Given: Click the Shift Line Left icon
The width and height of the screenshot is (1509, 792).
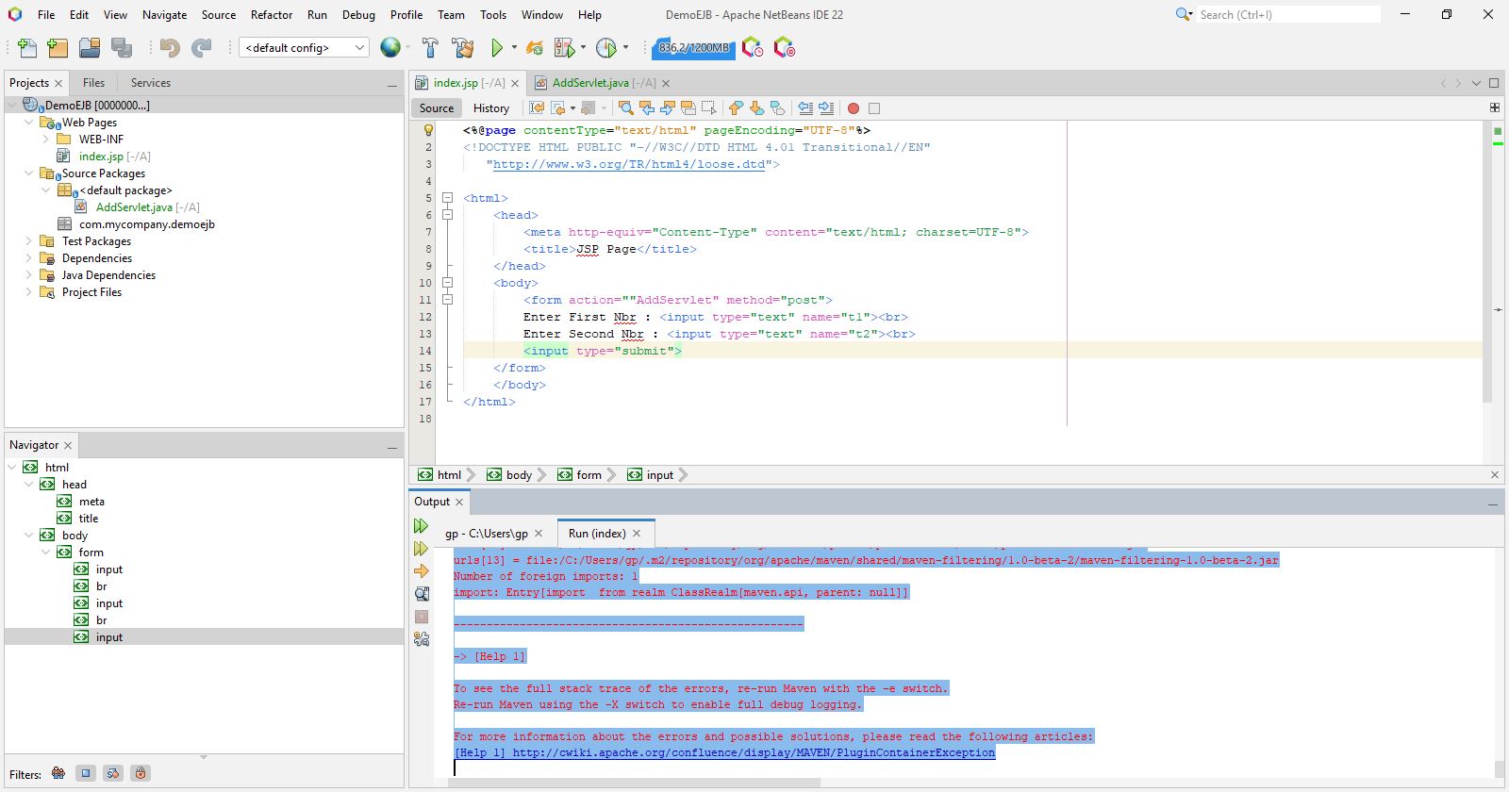Looking at the screenshot, I should 805,108.
